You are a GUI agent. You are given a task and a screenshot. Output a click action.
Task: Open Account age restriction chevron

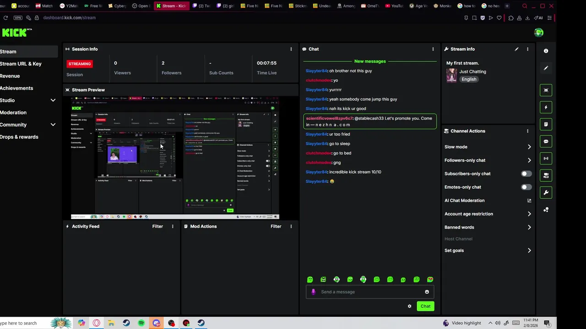(x=529, y=214)
